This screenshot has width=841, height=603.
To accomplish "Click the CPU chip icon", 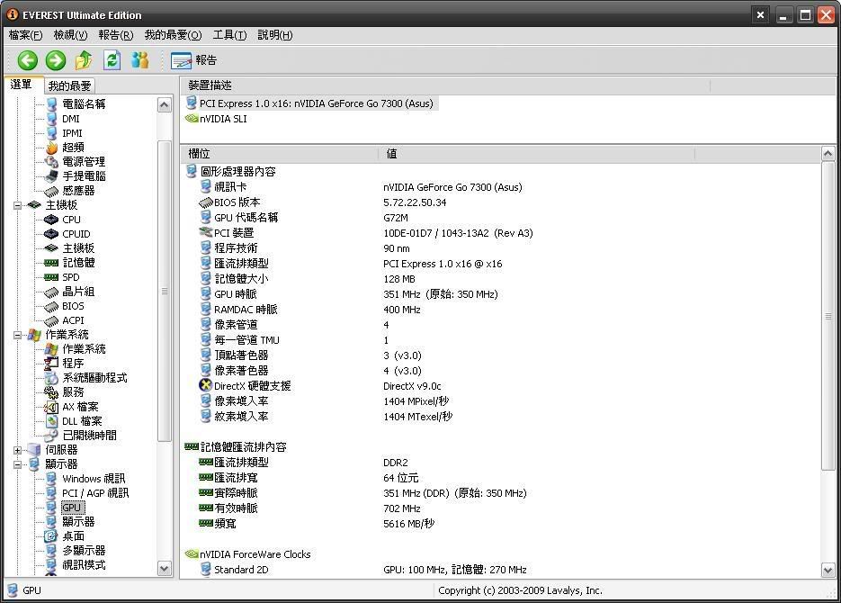I will 51,220.
